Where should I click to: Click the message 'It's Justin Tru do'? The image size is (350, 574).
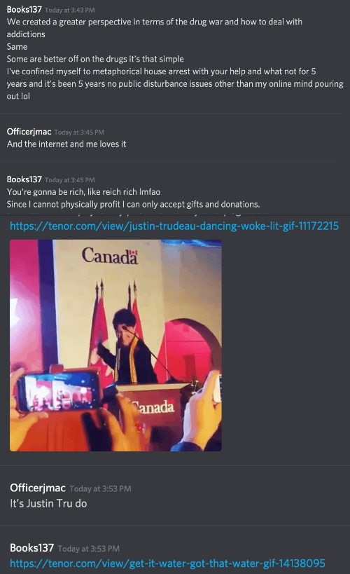click(48, 503)
